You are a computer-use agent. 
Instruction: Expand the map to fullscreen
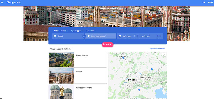pos(164,55)
